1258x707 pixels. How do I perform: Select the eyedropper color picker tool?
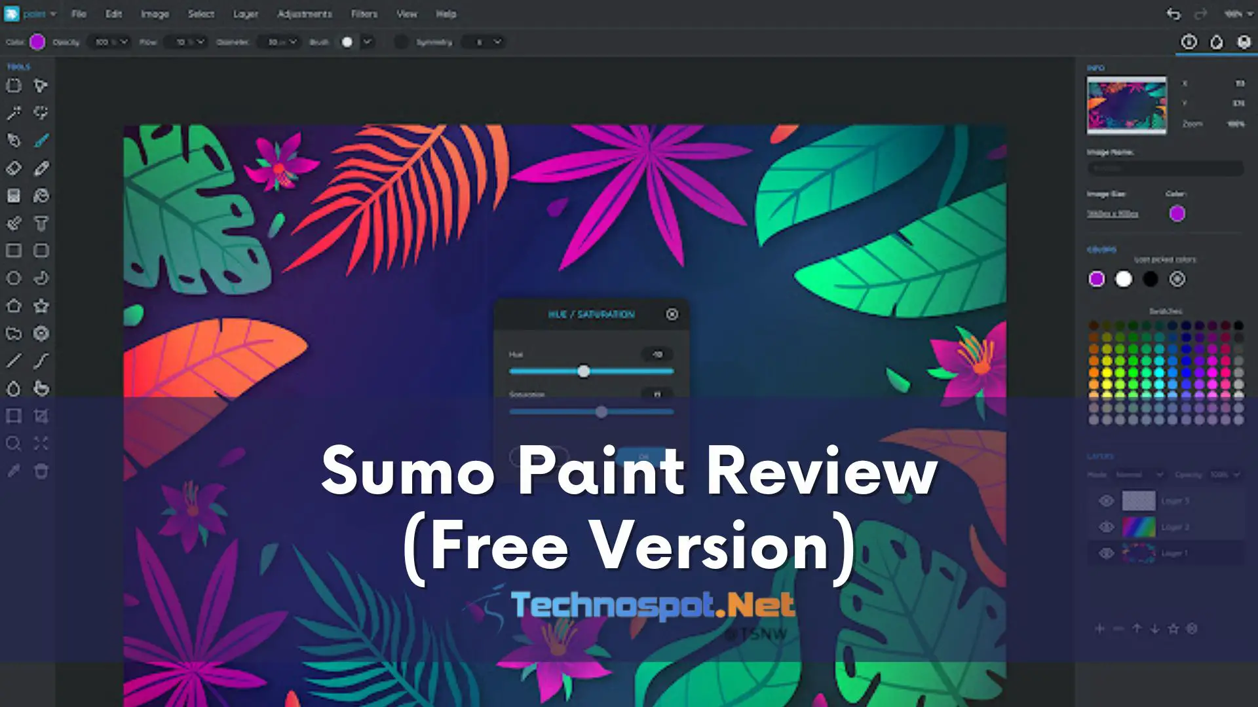pos(14,471)
